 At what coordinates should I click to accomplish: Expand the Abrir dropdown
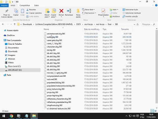click(x=114, y=10)
